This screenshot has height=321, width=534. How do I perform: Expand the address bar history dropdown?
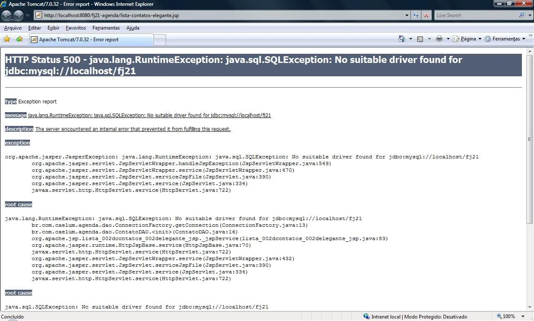click(407, 15)
